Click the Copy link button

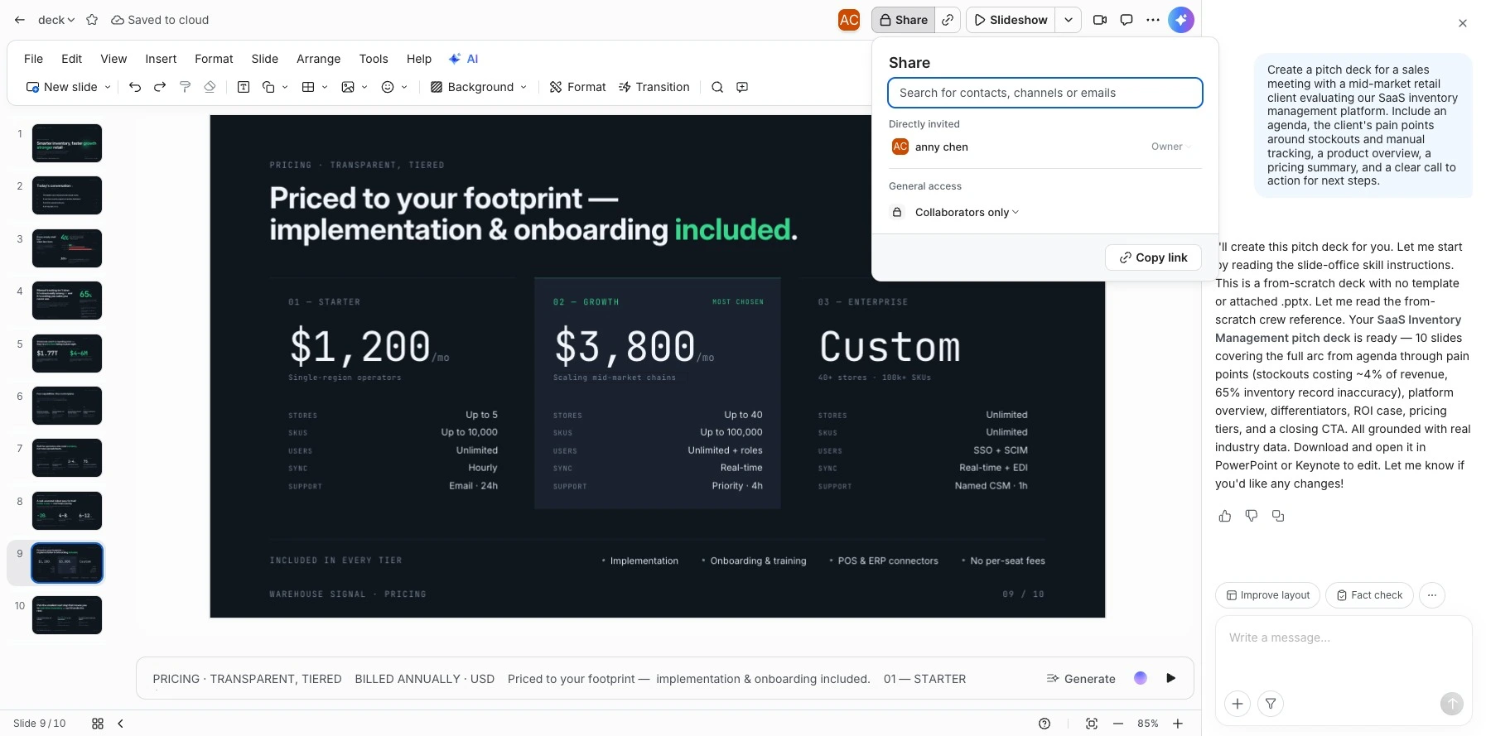1153,257
